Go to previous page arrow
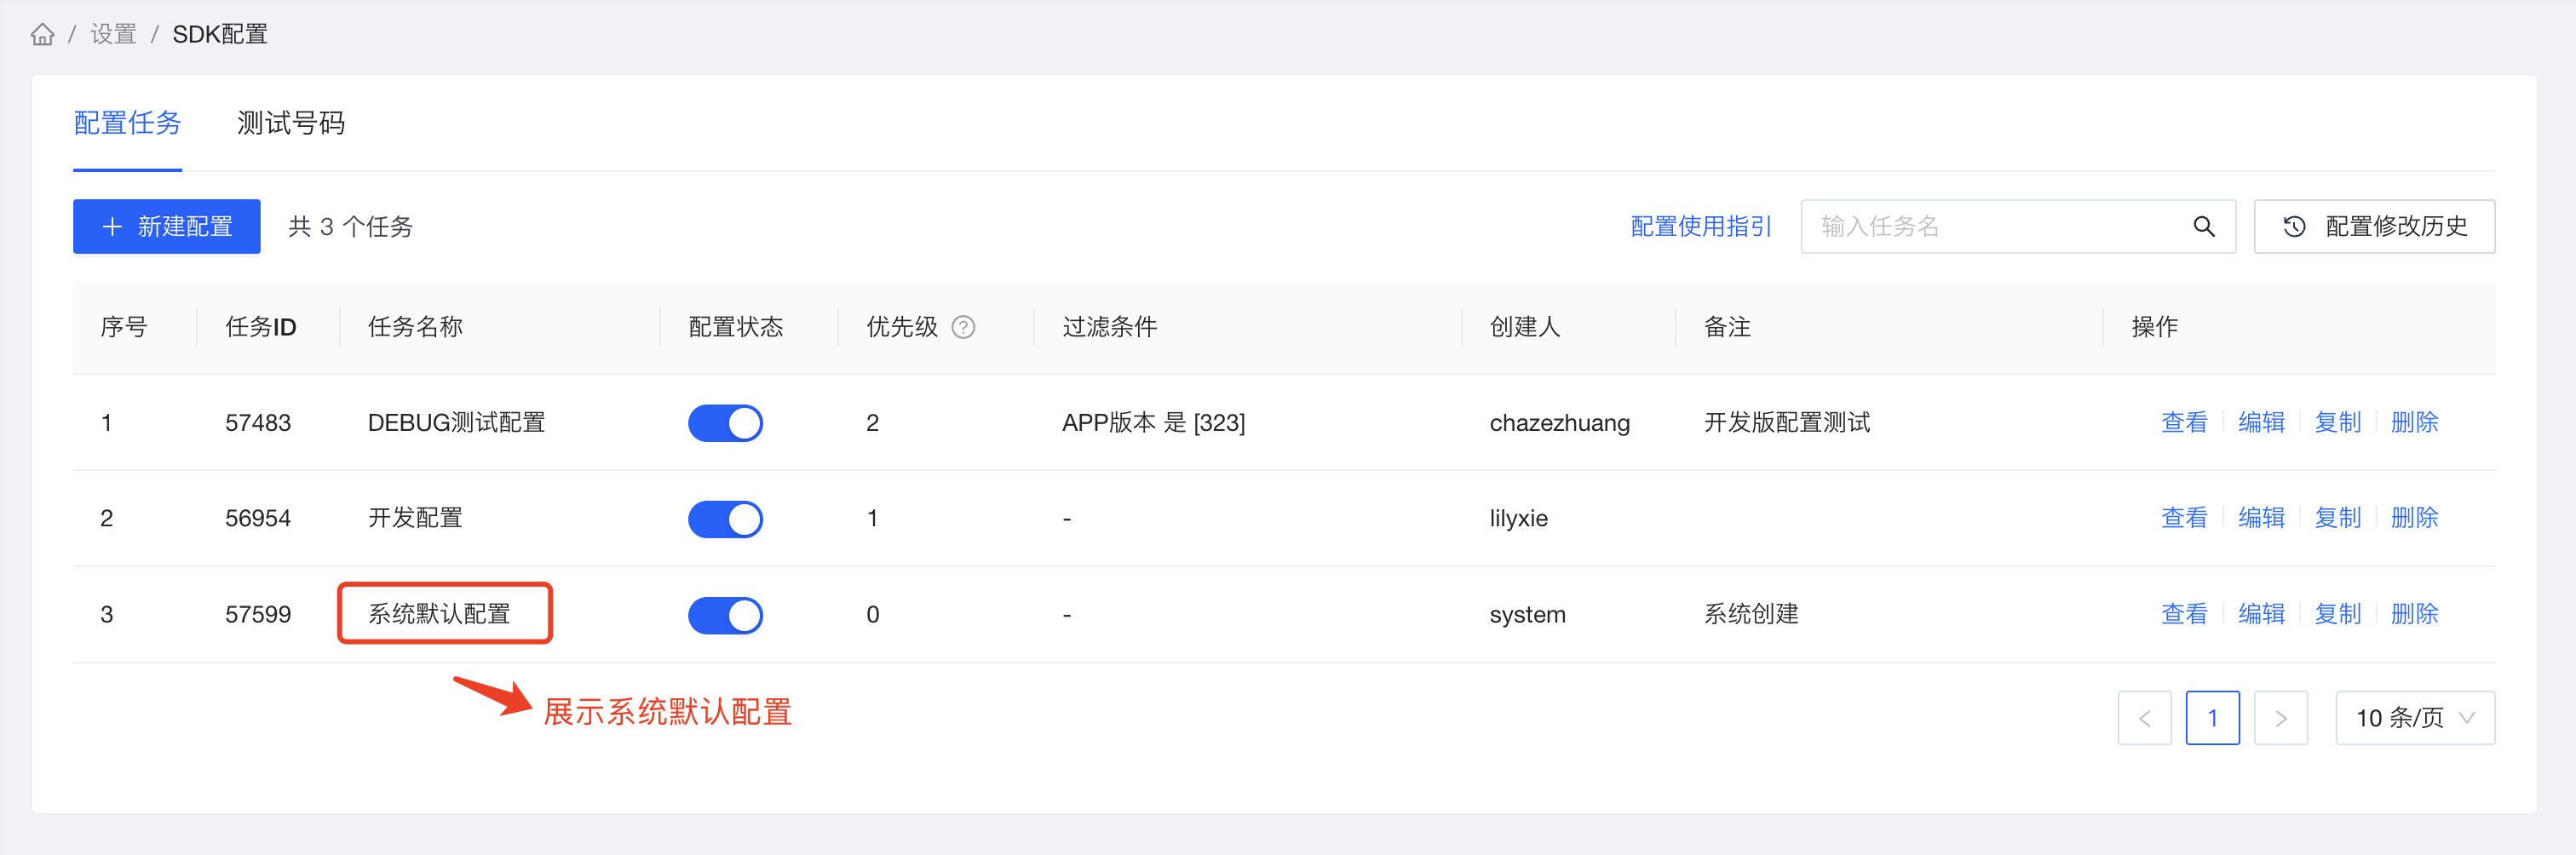The image size is (2576, 855). coord(2144,718)
